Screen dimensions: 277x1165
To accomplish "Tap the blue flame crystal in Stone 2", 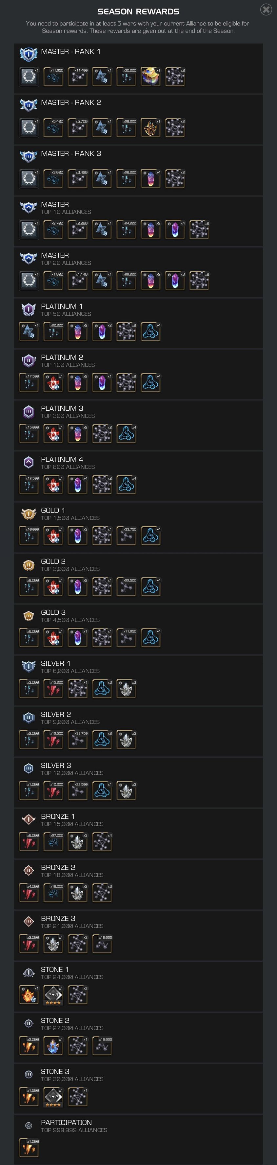I will click(x=53, y=1046).
